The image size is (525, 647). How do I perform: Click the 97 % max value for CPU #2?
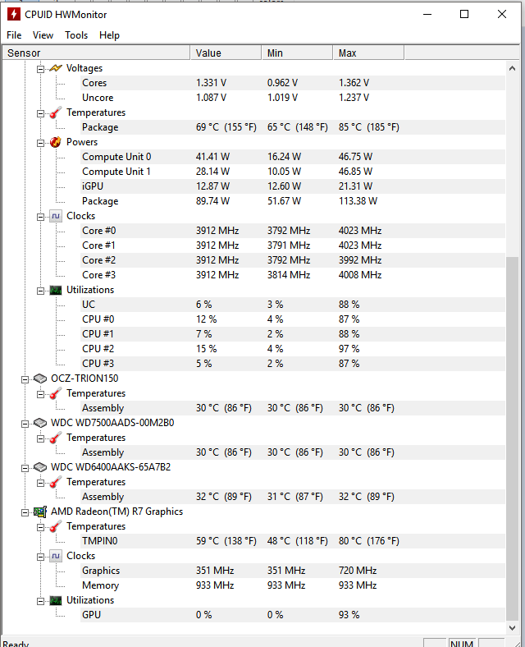(x=349, y=349)
